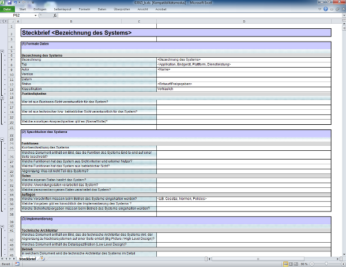This screenshot has height=267, width=346.
Task: Select the Steckbrief sheet tab
Action: [28, 259]
